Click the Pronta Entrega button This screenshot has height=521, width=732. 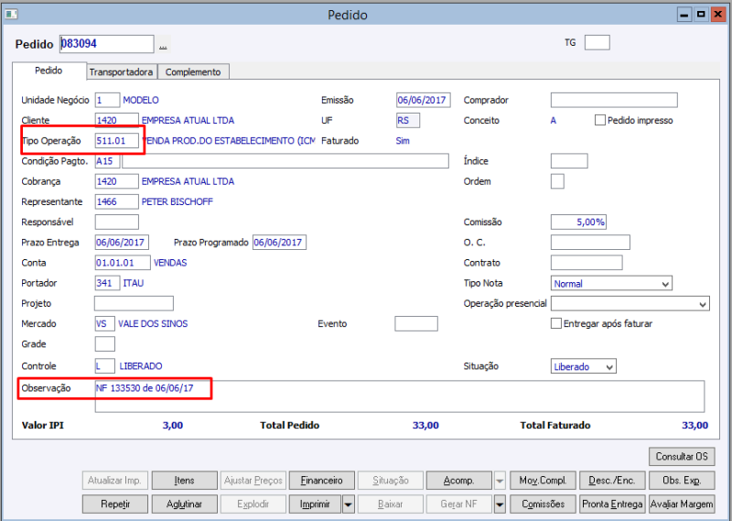coord(612,505)
